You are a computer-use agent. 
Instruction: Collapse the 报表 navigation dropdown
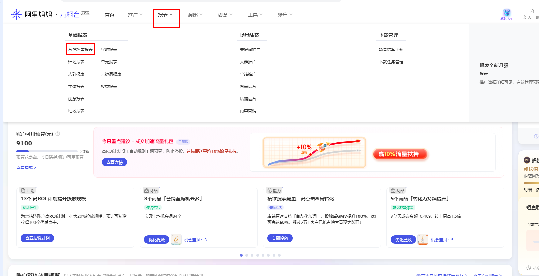pos(166,15)
